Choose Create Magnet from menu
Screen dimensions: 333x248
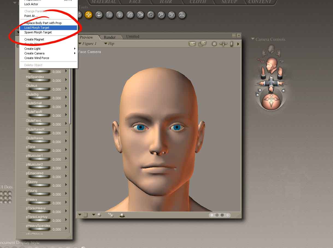[49, 39]
